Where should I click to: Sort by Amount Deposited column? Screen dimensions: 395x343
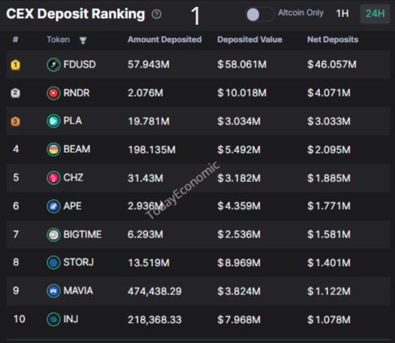click(164, 40)
